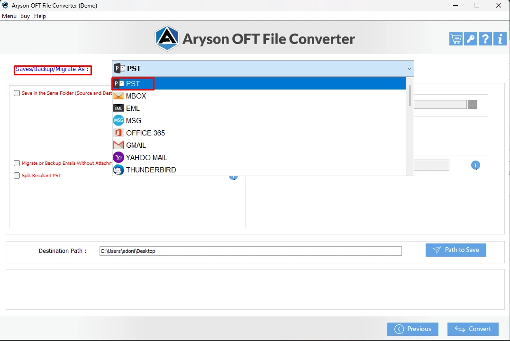Open the Help menu
This screenshot has width=510, height=341.
[x=40, y=16]
